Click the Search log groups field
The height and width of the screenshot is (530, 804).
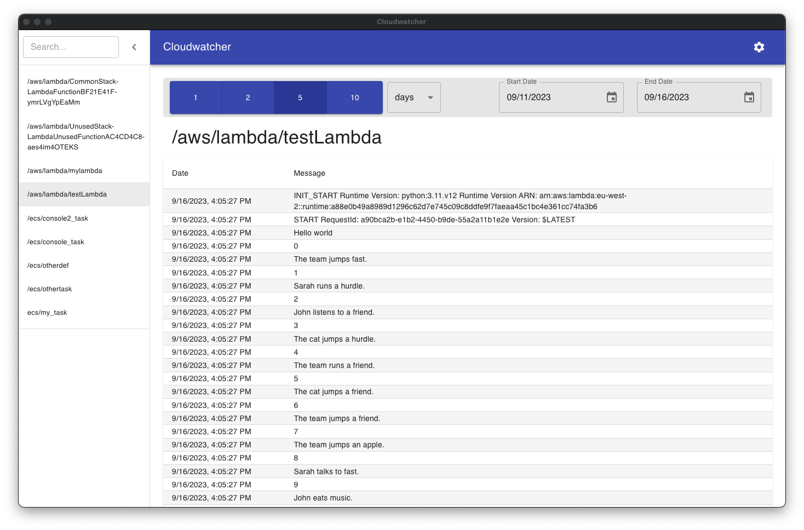coord(71,47)
